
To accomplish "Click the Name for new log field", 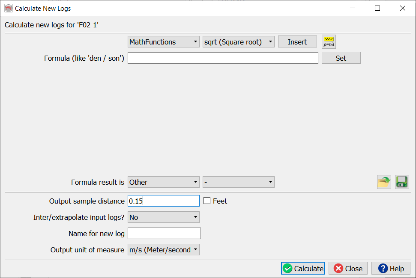I will tap(164, 234).
